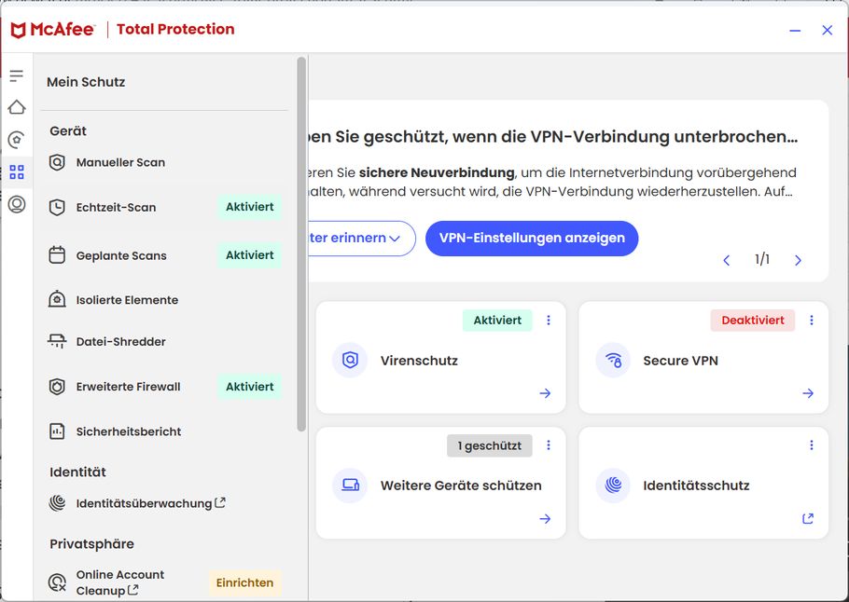
Task: Open the grid apps icon in sidebar
Action: (x=16, y=172)
